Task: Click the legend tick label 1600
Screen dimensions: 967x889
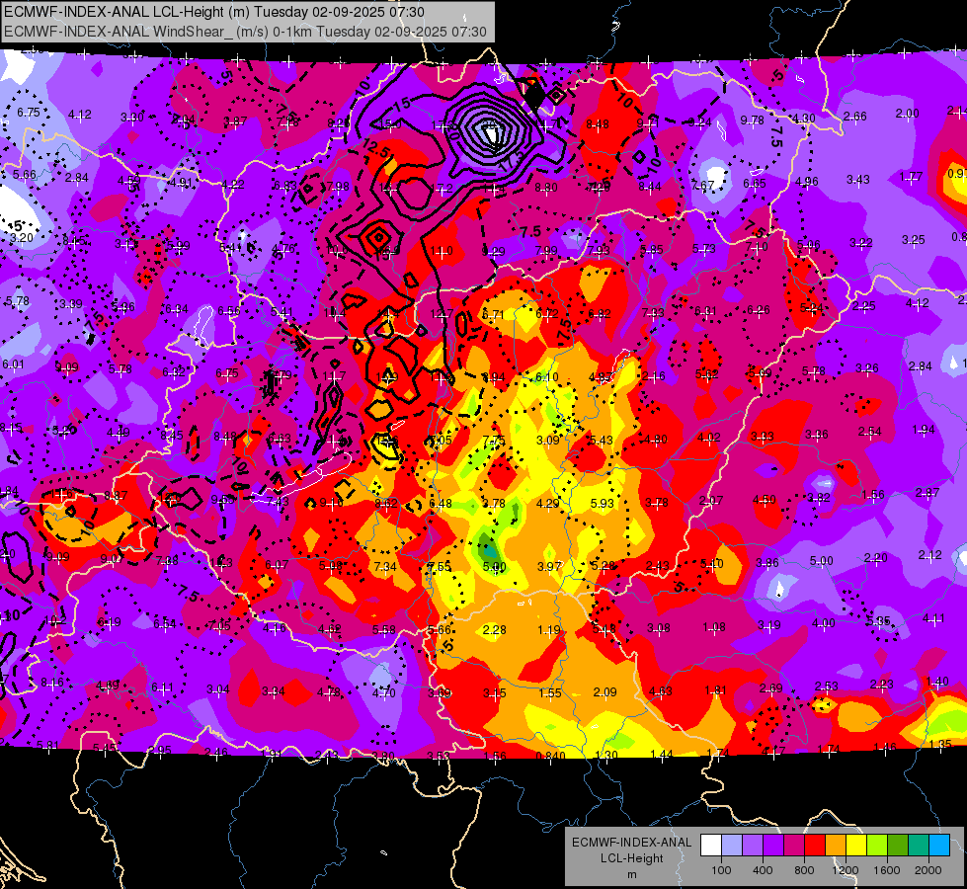Action: coord(887,870)
